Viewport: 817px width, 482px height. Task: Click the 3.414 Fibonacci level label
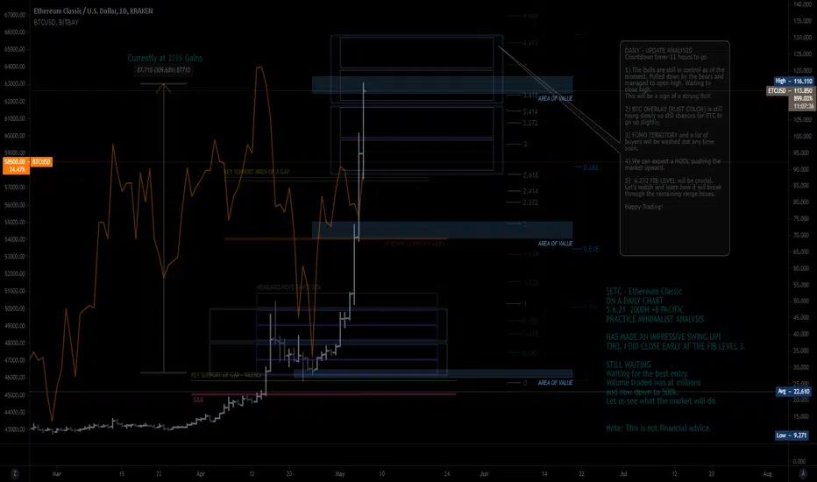(x=530, y=111)
